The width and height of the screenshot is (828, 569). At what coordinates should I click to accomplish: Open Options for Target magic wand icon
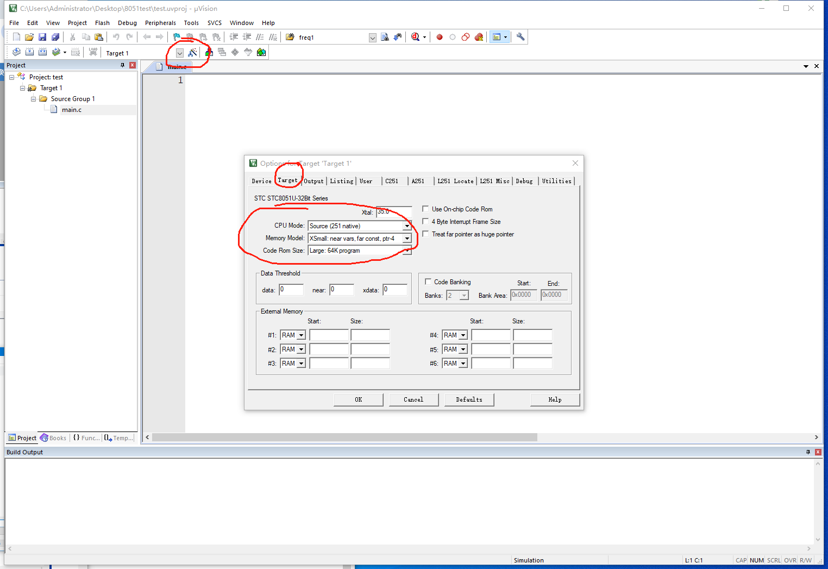pyautogui.click(x=192, y=52)
